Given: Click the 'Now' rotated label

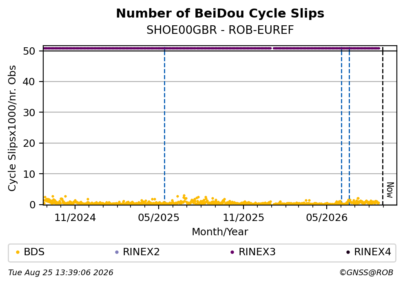Looking at the screenshot, I should click(x=390, y=190).
